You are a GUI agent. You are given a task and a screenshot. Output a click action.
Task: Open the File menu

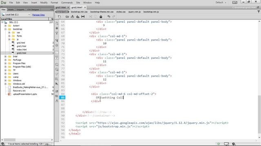(x=11, y=2)
